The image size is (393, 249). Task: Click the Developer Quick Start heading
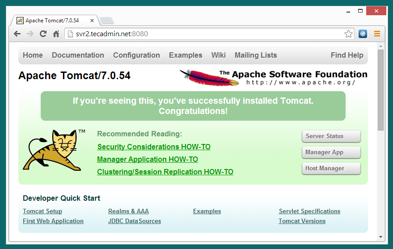click(x=61, y=198)
